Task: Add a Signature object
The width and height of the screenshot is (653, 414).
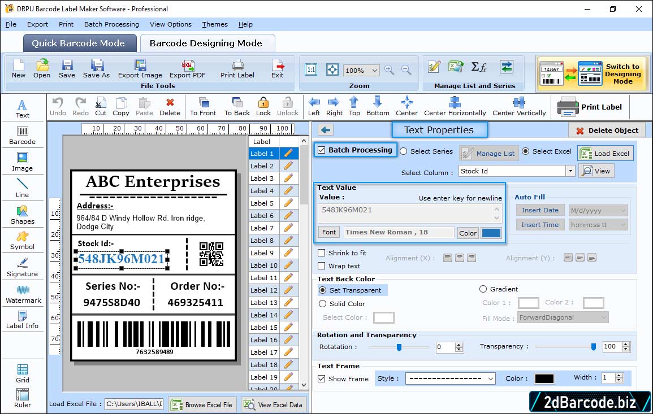Action: click(x=23, y=268)
